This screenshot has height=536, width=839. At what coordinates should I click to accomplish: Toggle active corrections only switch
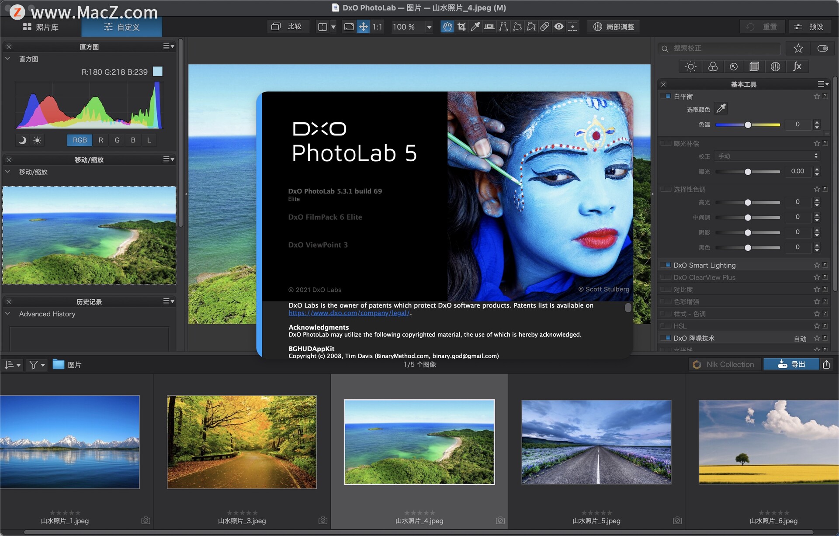(x=823, y=48)
